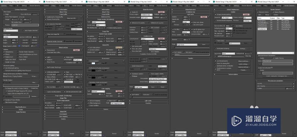Click help icon beside Global DMC Advanced button
Screen dimensions: 297x137
[124, 47]
